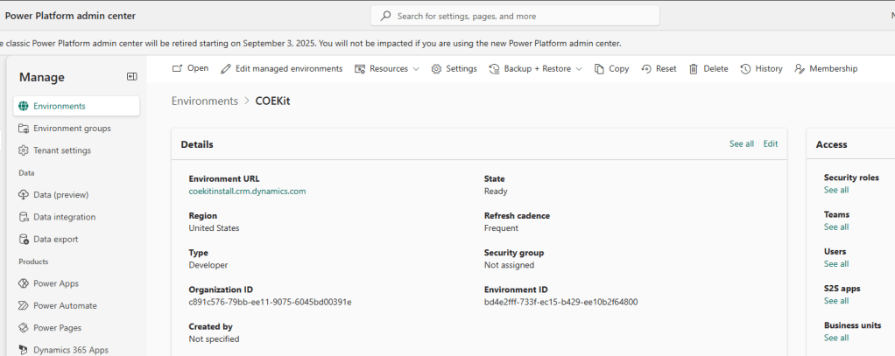Viewport: 895px width, 356px height.
Task: Click See all under Security roles
Action: point(835,190)
